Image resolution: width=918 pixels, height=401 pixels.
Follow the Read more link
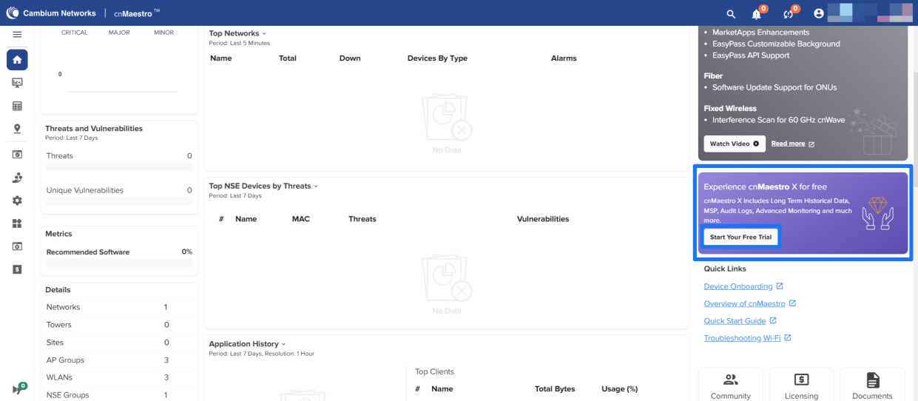tap(788, 144)
